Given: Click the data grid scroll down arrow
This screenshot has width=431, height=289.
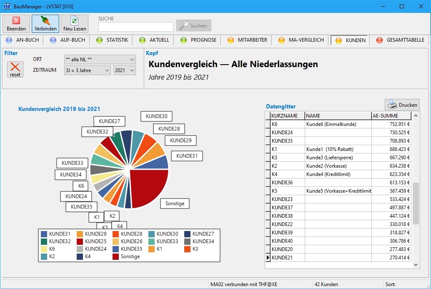Looking at the screenshot, I should click(x=416, y=265).
